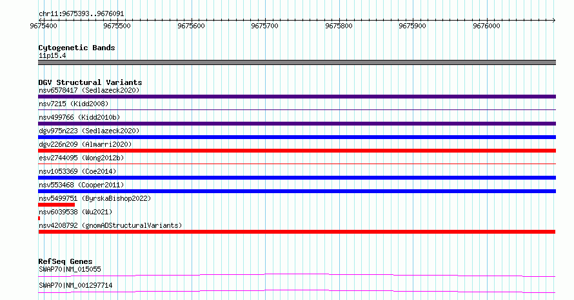Click the chr11:9675393..9676091 region label
The height and width of the screenshot is (300, 574).
[x=81, y=14]
